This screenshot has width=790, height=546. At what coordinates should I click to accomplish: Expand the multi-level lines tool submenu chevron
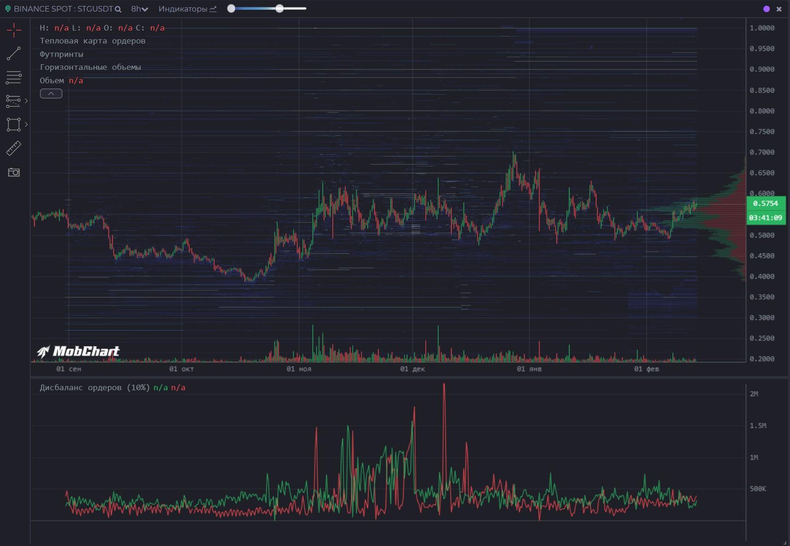(26, 101)
